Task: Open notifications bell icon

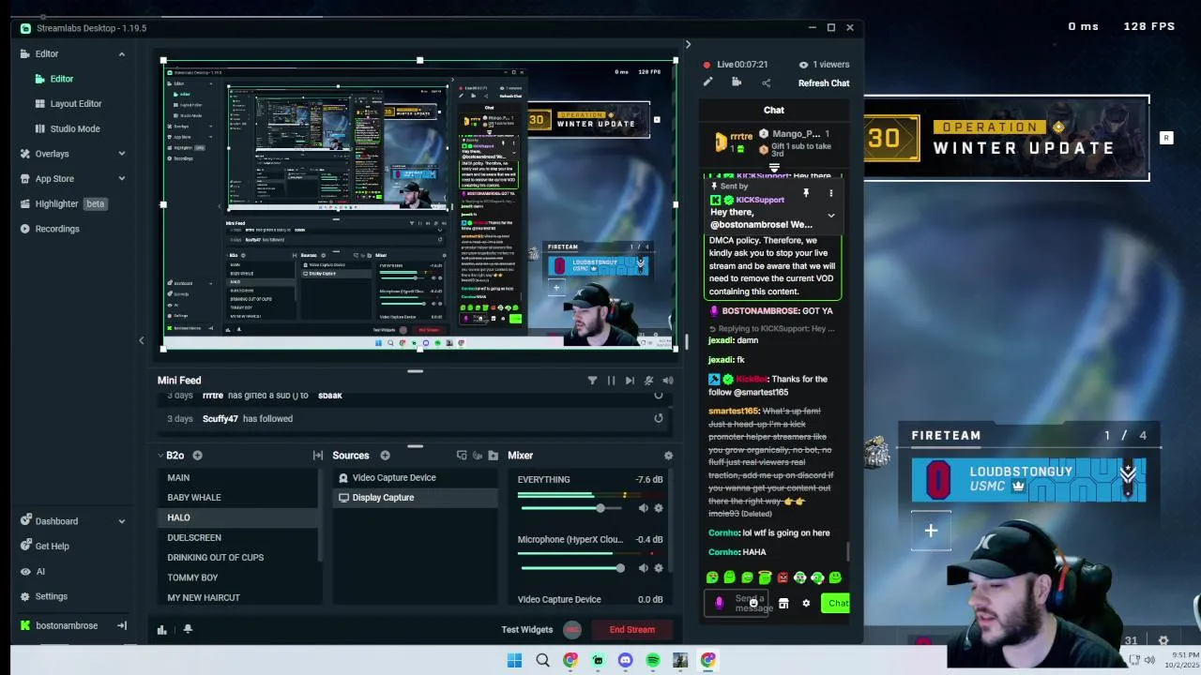Action: [x=188, y=630]
